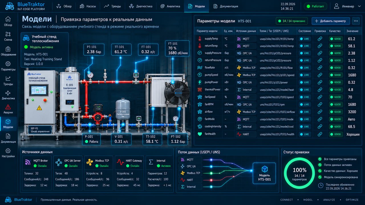365x205 pixels.
Task: Switch to the Аналитика tab in the top navigation
Action: point(170,6)
